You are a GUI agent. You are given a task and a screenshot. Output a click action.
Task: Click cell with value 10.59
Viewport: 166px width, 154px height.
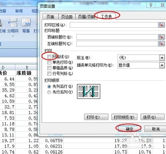tap(8, 101)
